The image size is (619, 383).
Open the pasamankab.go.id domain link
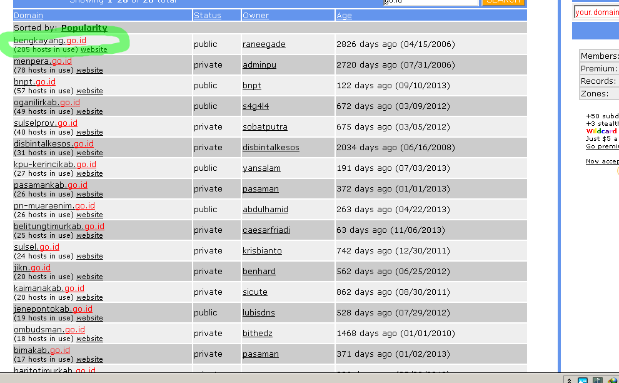51,185
